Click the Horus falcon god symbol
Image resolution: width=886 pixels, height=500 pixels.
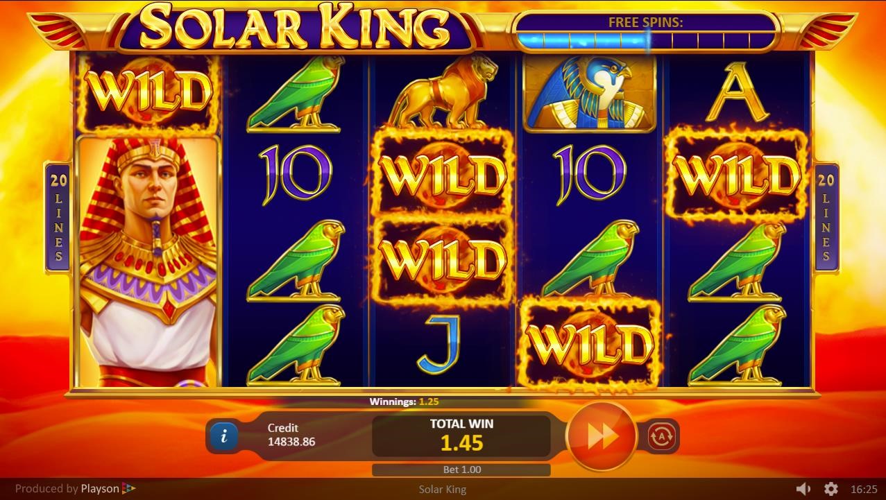(590, 93)
